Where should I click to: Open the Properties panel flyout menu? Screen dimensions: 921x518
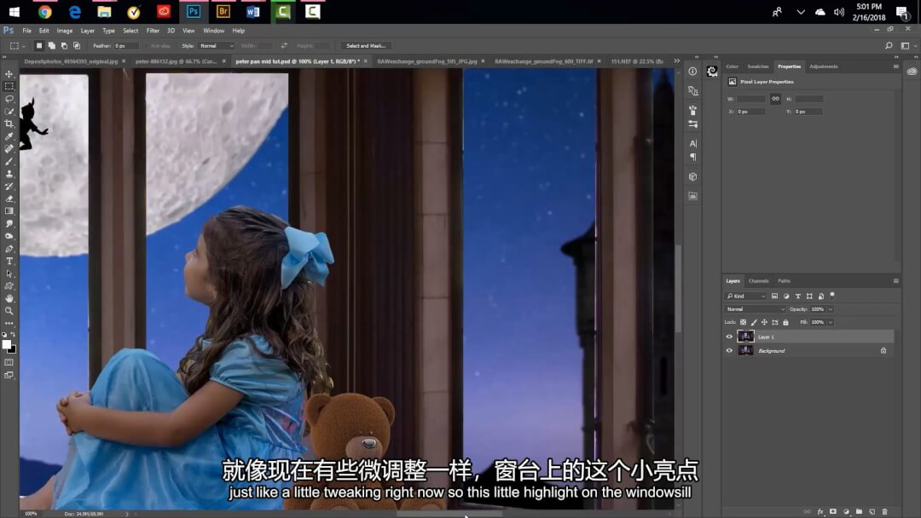coord(895,66)
